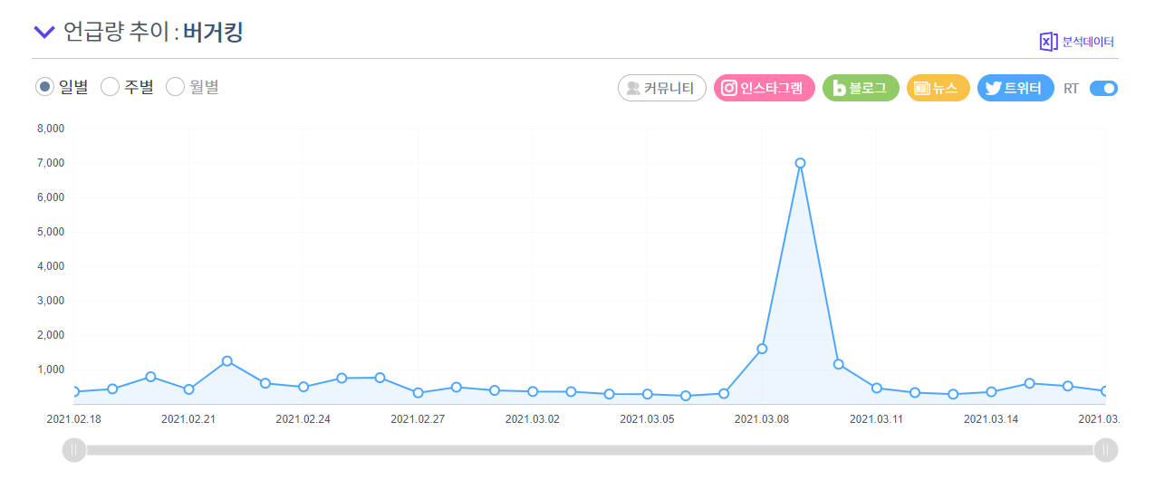Toggle the 뉴스 source filter
The height and width of the screenshot is (480, 1174).
pos(938,88)
